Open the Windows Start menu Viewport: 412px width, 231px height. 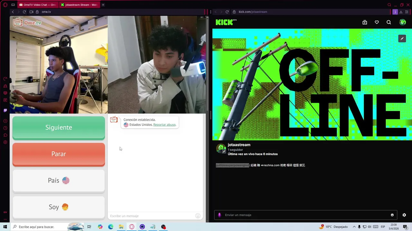pyautogui.click(x=5, y=227)
